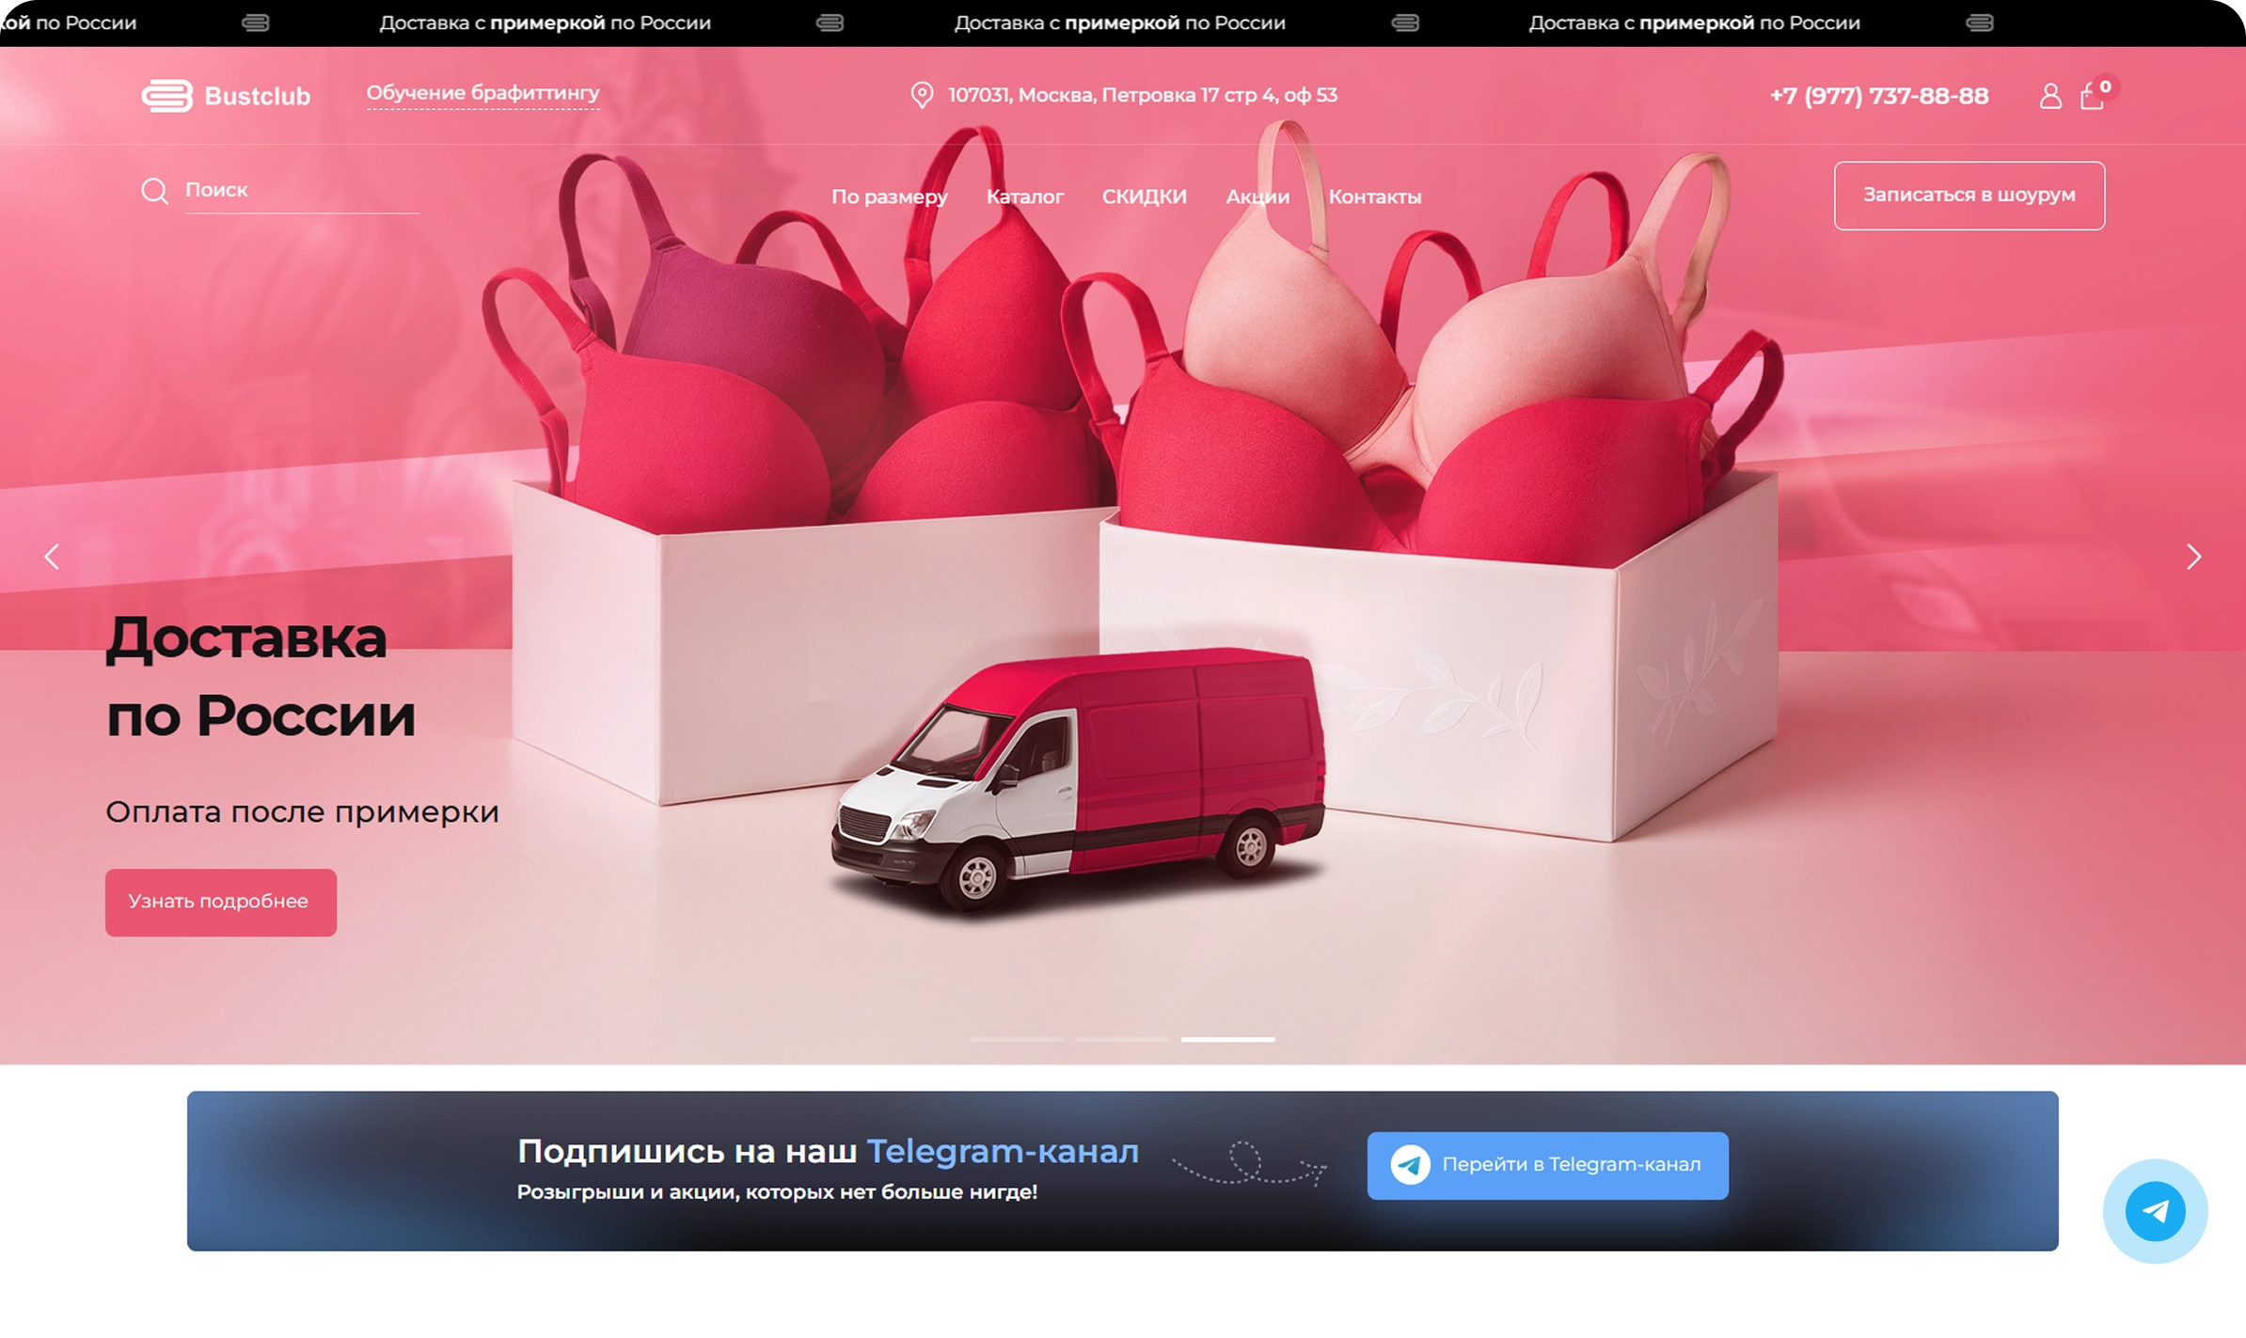The width and height of the screenshot is (2246, 1338).
Task: Navigate to Контакты page
Action: pyautogui.click(x=1374, y=197)
